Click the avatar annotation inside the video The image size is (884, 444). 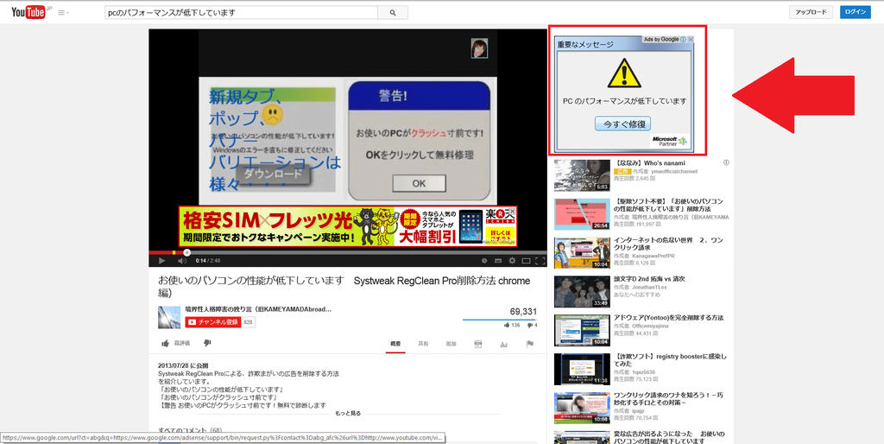tap(479, 48)
